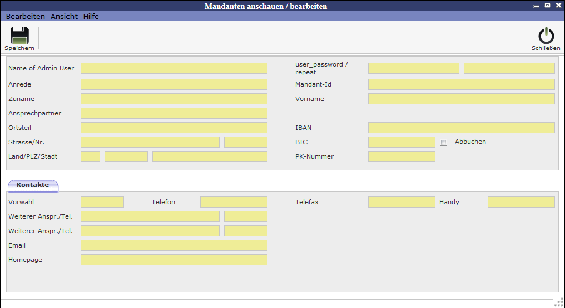The width and height of the screenshot is (565, 308).
Task: Focus the Homepage input field
Action: [x=174, y=260]
